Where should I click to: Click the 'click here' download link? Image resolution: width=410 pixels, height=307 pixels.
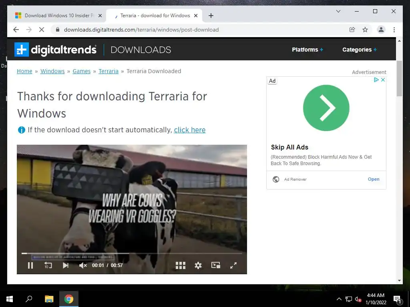pos(190,130)
